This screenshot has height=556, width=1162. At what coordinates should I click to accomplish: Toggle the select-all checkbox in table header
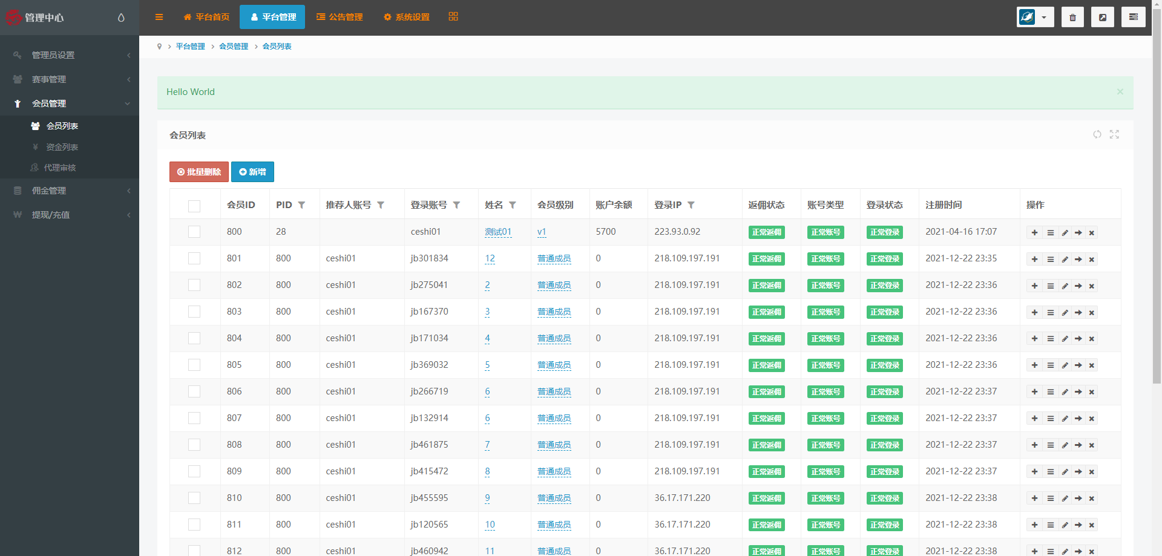tap(194, 206)
